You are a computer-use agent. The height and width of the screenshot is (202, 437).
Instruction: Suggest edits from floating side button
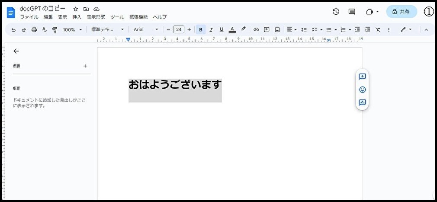362,102
